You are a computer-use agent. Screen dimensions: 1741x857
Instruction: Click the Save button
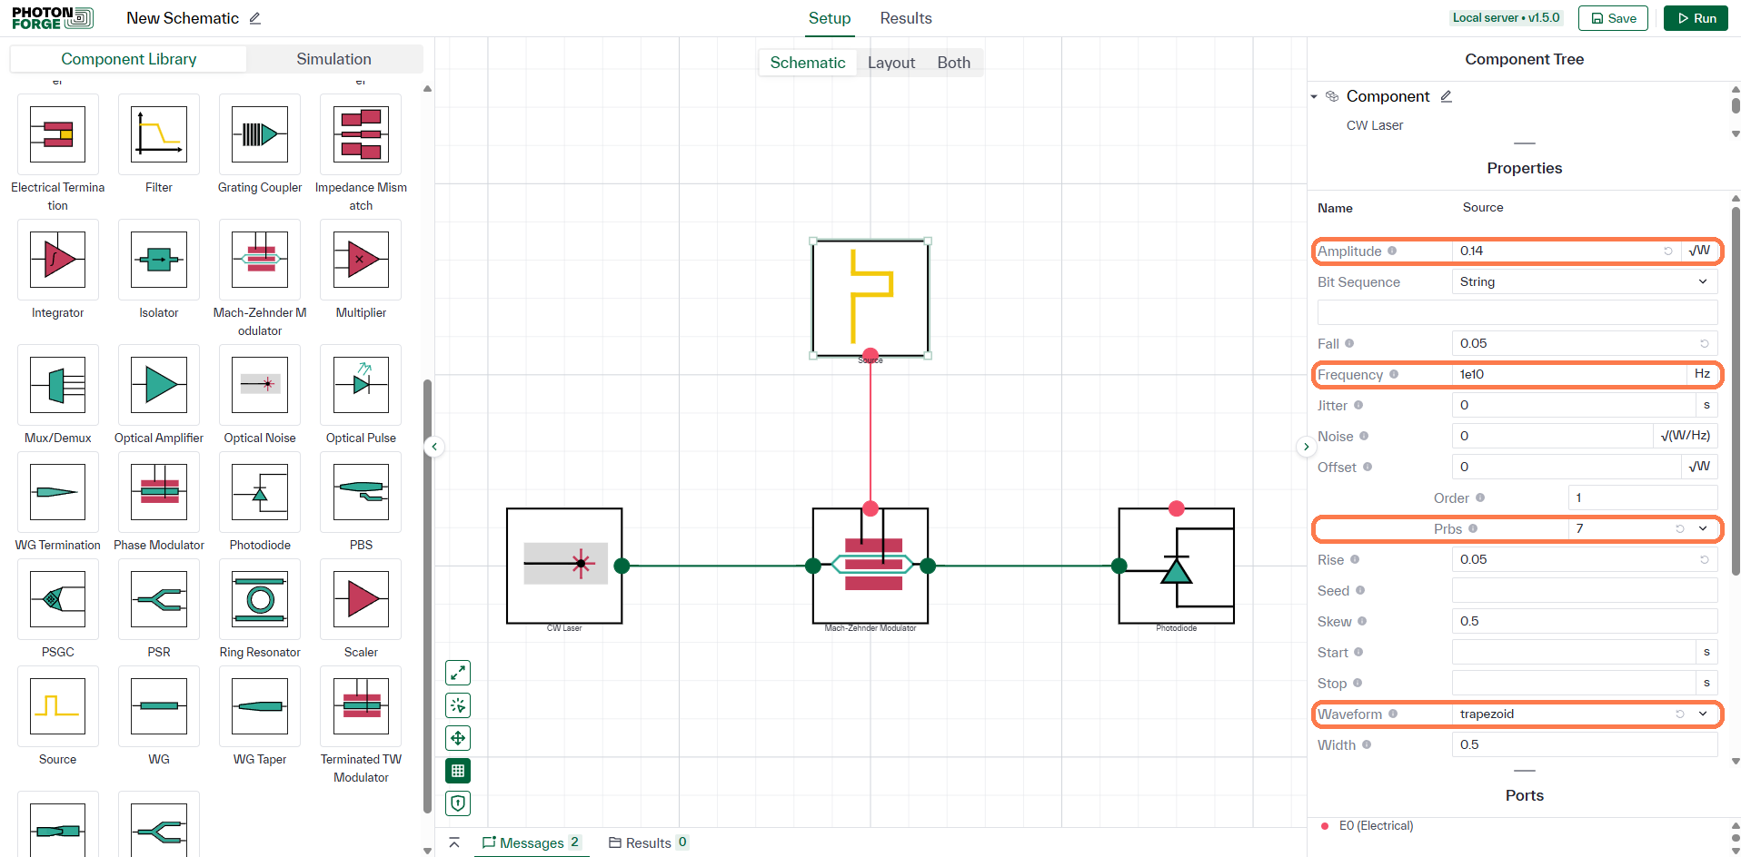[1613, 18]
